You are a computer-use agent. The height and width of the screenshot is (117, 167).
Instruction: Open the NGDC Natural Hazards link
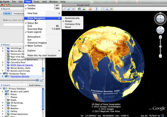click(22, 65)
